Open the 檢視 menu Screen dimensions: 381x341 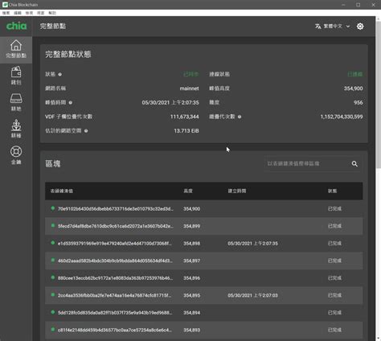point(29,13)
